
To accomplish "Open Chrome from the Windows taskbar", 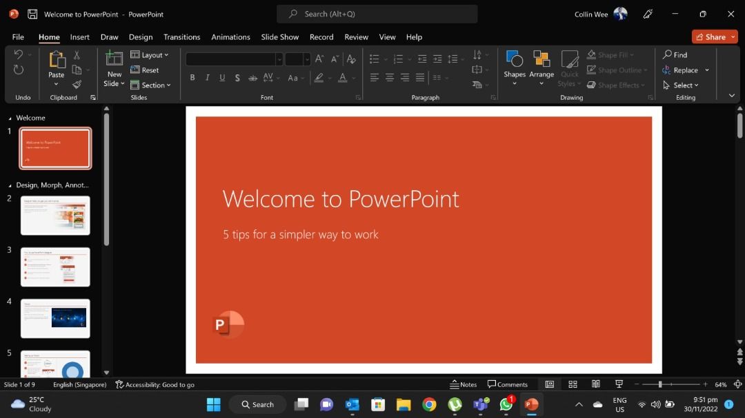I will 429,404.
